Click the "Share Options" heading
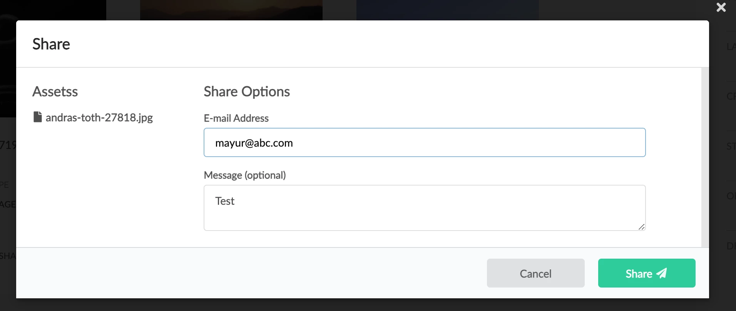 click(x=246, y=92)
